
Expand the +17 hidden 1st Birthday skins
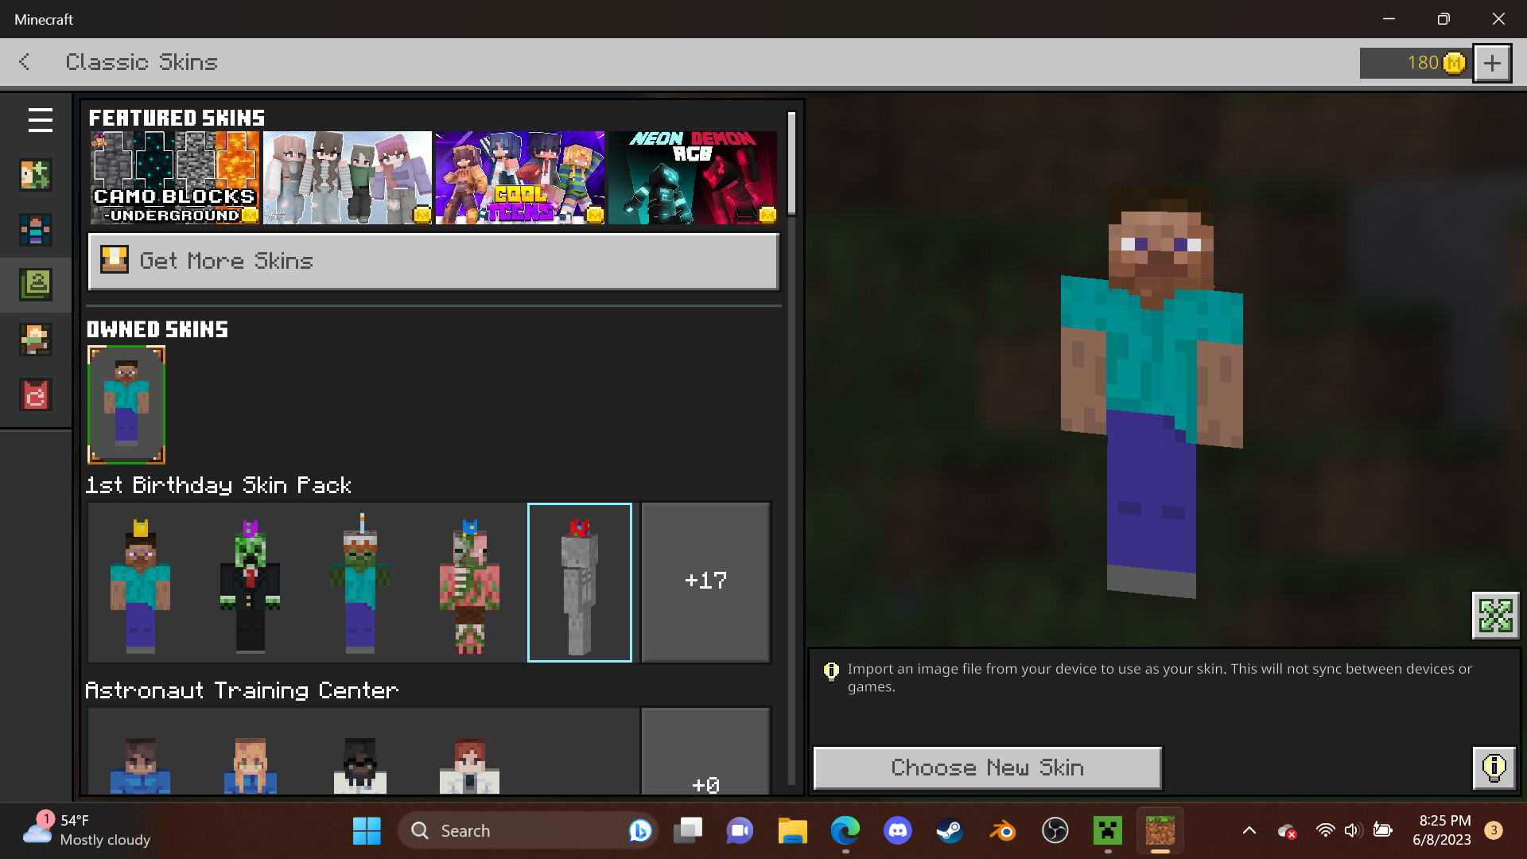[x=705, y=581]
